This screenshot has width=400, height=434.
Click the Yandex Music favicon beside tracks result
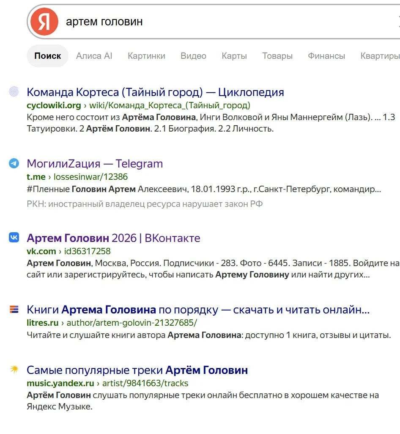14,370
